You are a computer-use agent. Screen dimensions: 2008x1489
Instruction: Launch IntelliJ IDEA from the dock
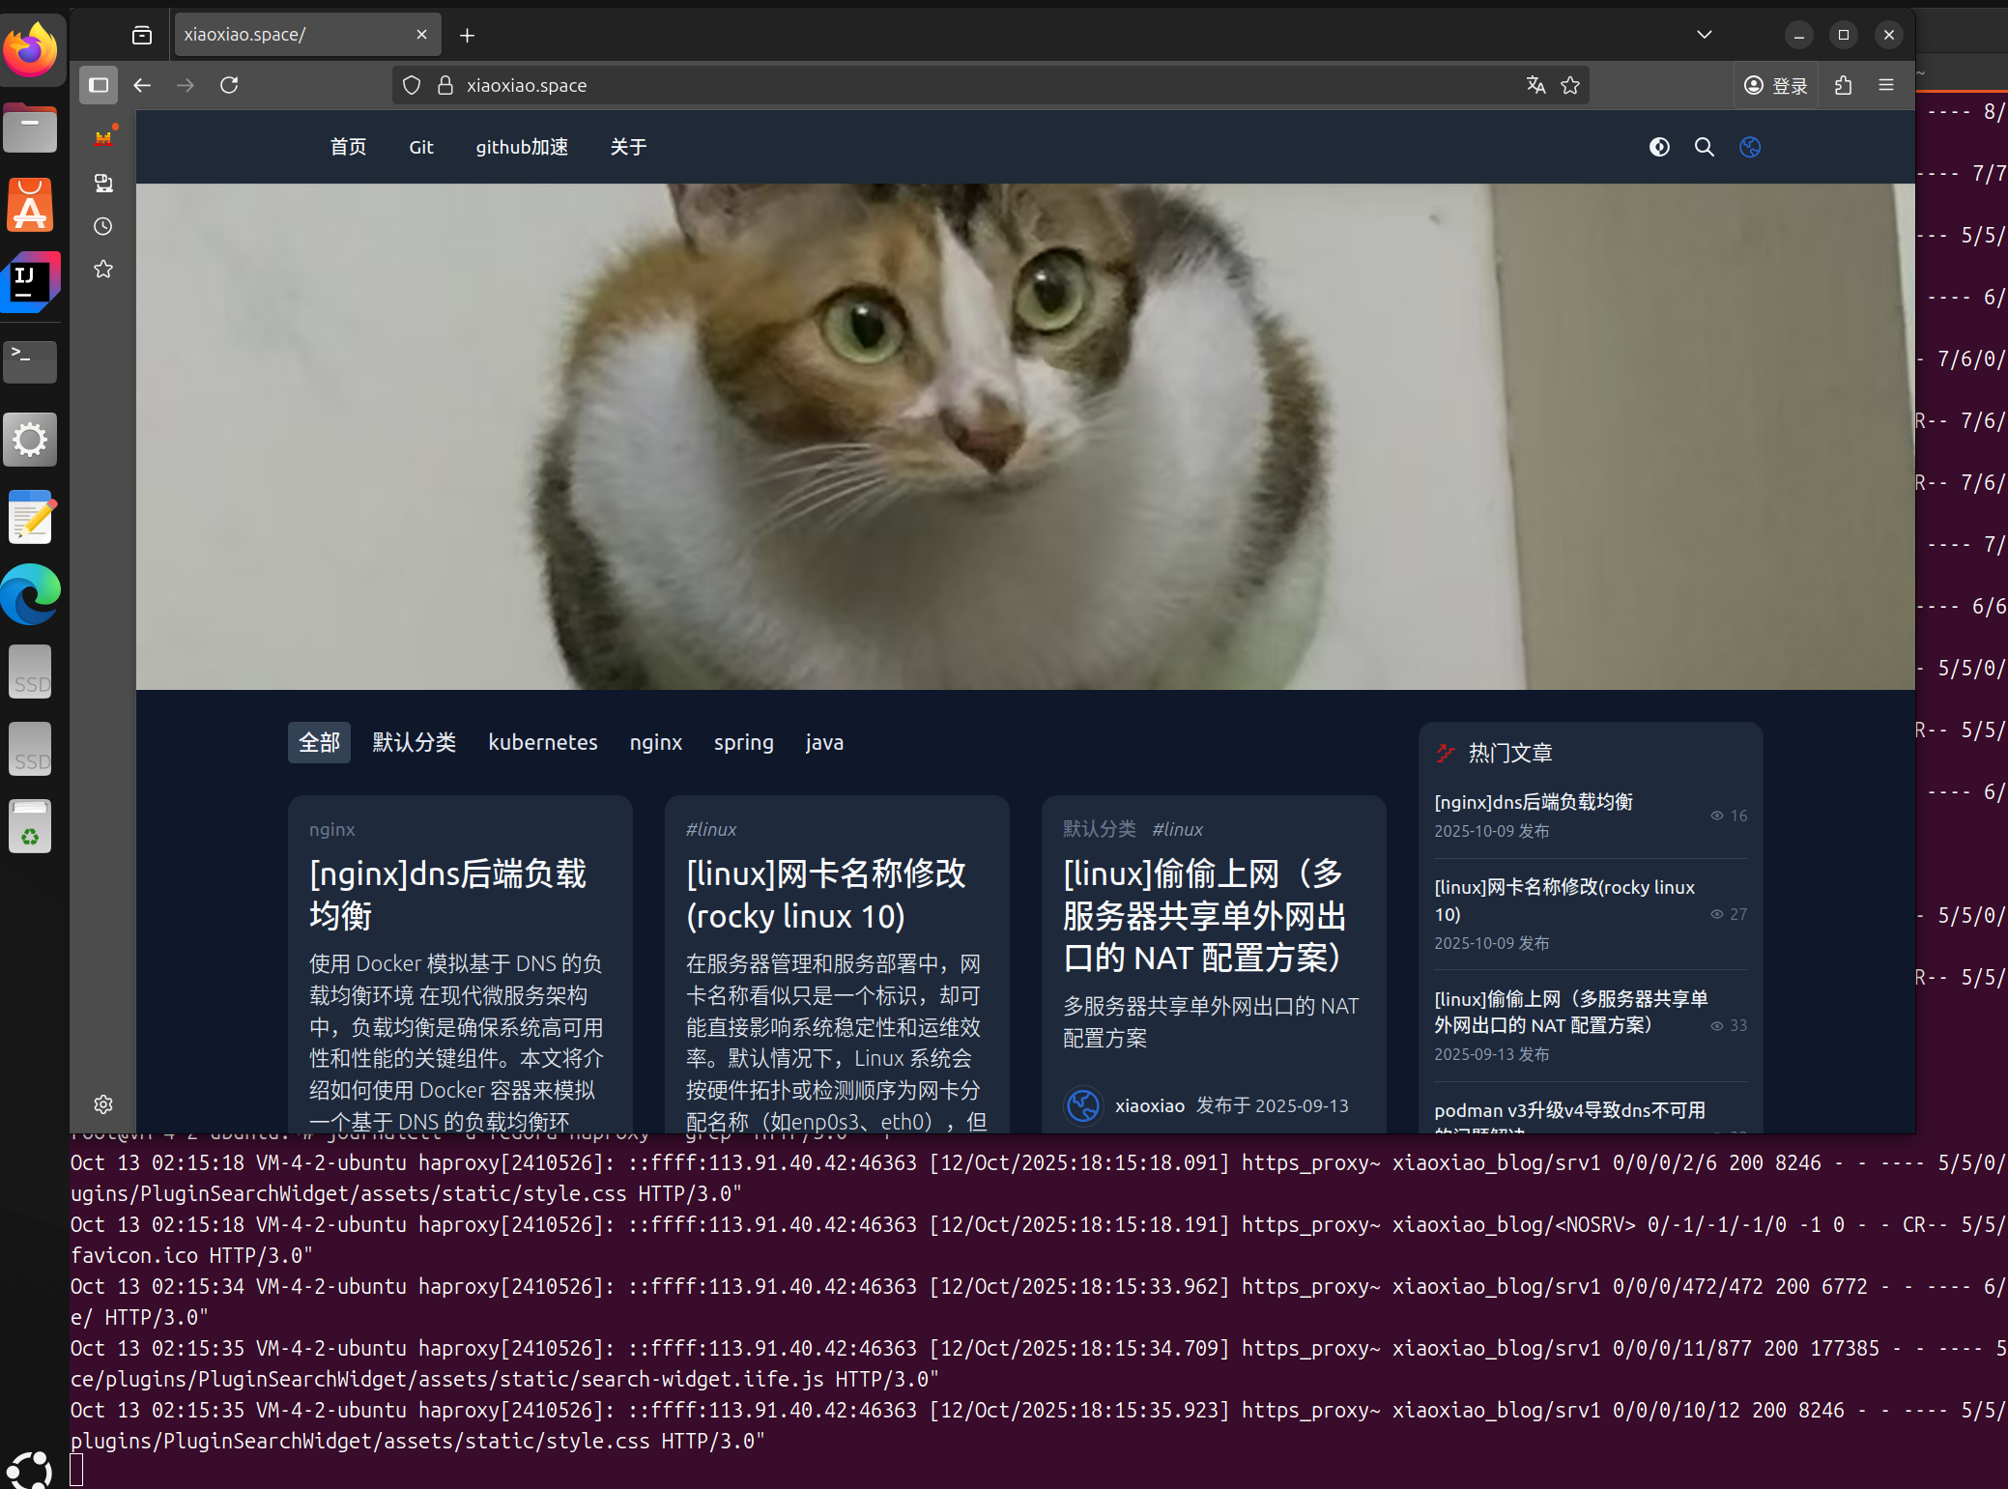click(x=30, y=282)
